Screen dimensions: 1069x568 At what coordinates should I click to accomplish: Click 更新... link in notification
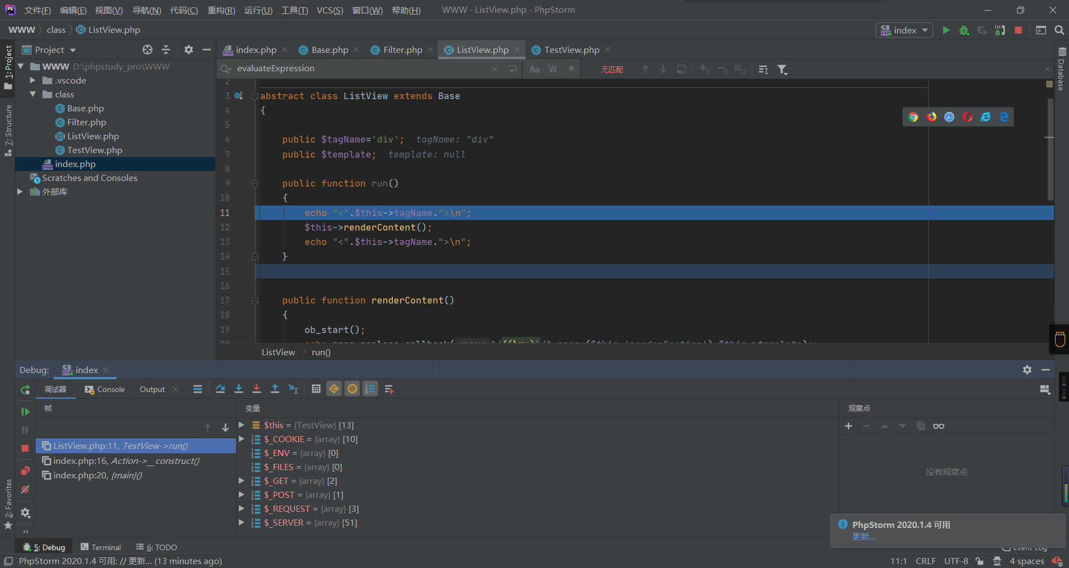(864, 536)
